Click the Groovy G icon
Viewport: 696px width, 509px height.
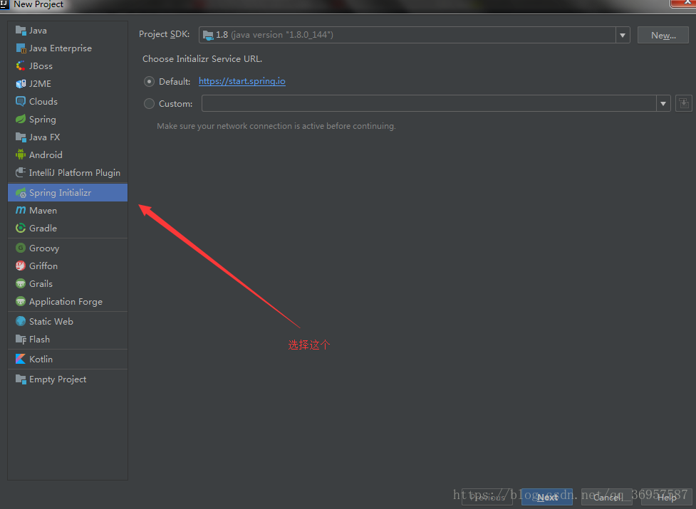coord(21,248)
